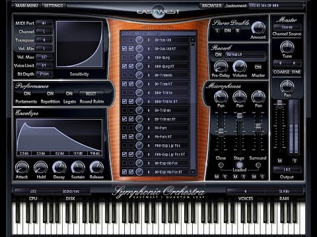The height and width of the screenshot is (237, 317).
Task: Mute the Surround microphone with its M button
Action: [254, 176]
